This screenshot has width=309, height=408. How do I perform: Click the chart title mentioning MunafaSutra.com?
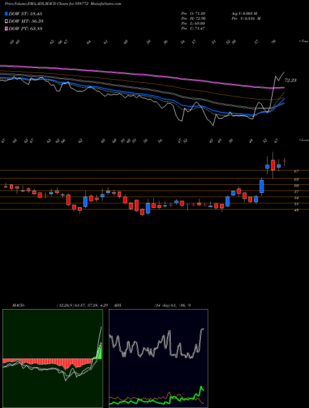pyautogui.click(x=63, y=4)
